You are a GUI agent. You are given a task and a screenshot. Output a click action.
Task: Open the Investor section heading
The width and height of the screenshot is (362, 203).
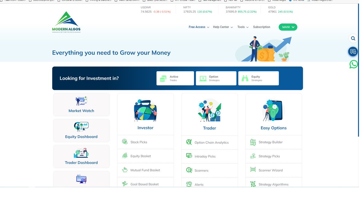point(145,128)
